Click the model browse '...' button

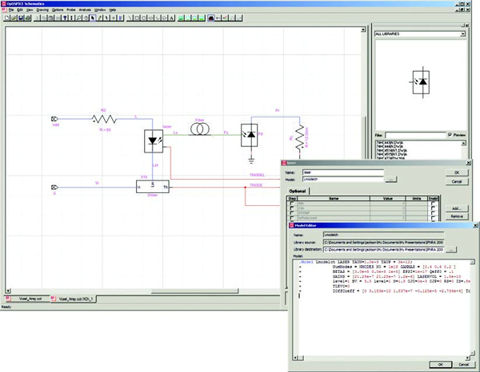click(x=392, y=180)
